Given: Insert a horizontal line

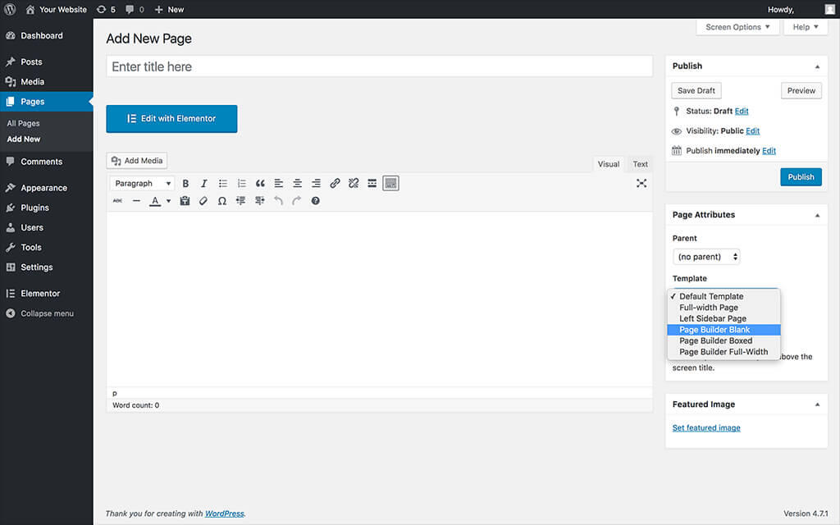Looking at the screenshot, I should (136, 201).
